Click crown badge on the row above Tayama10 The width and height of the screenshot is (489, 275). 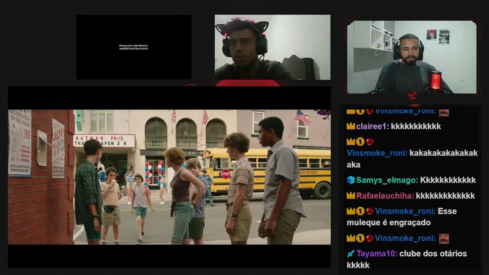tap(351, 238)
